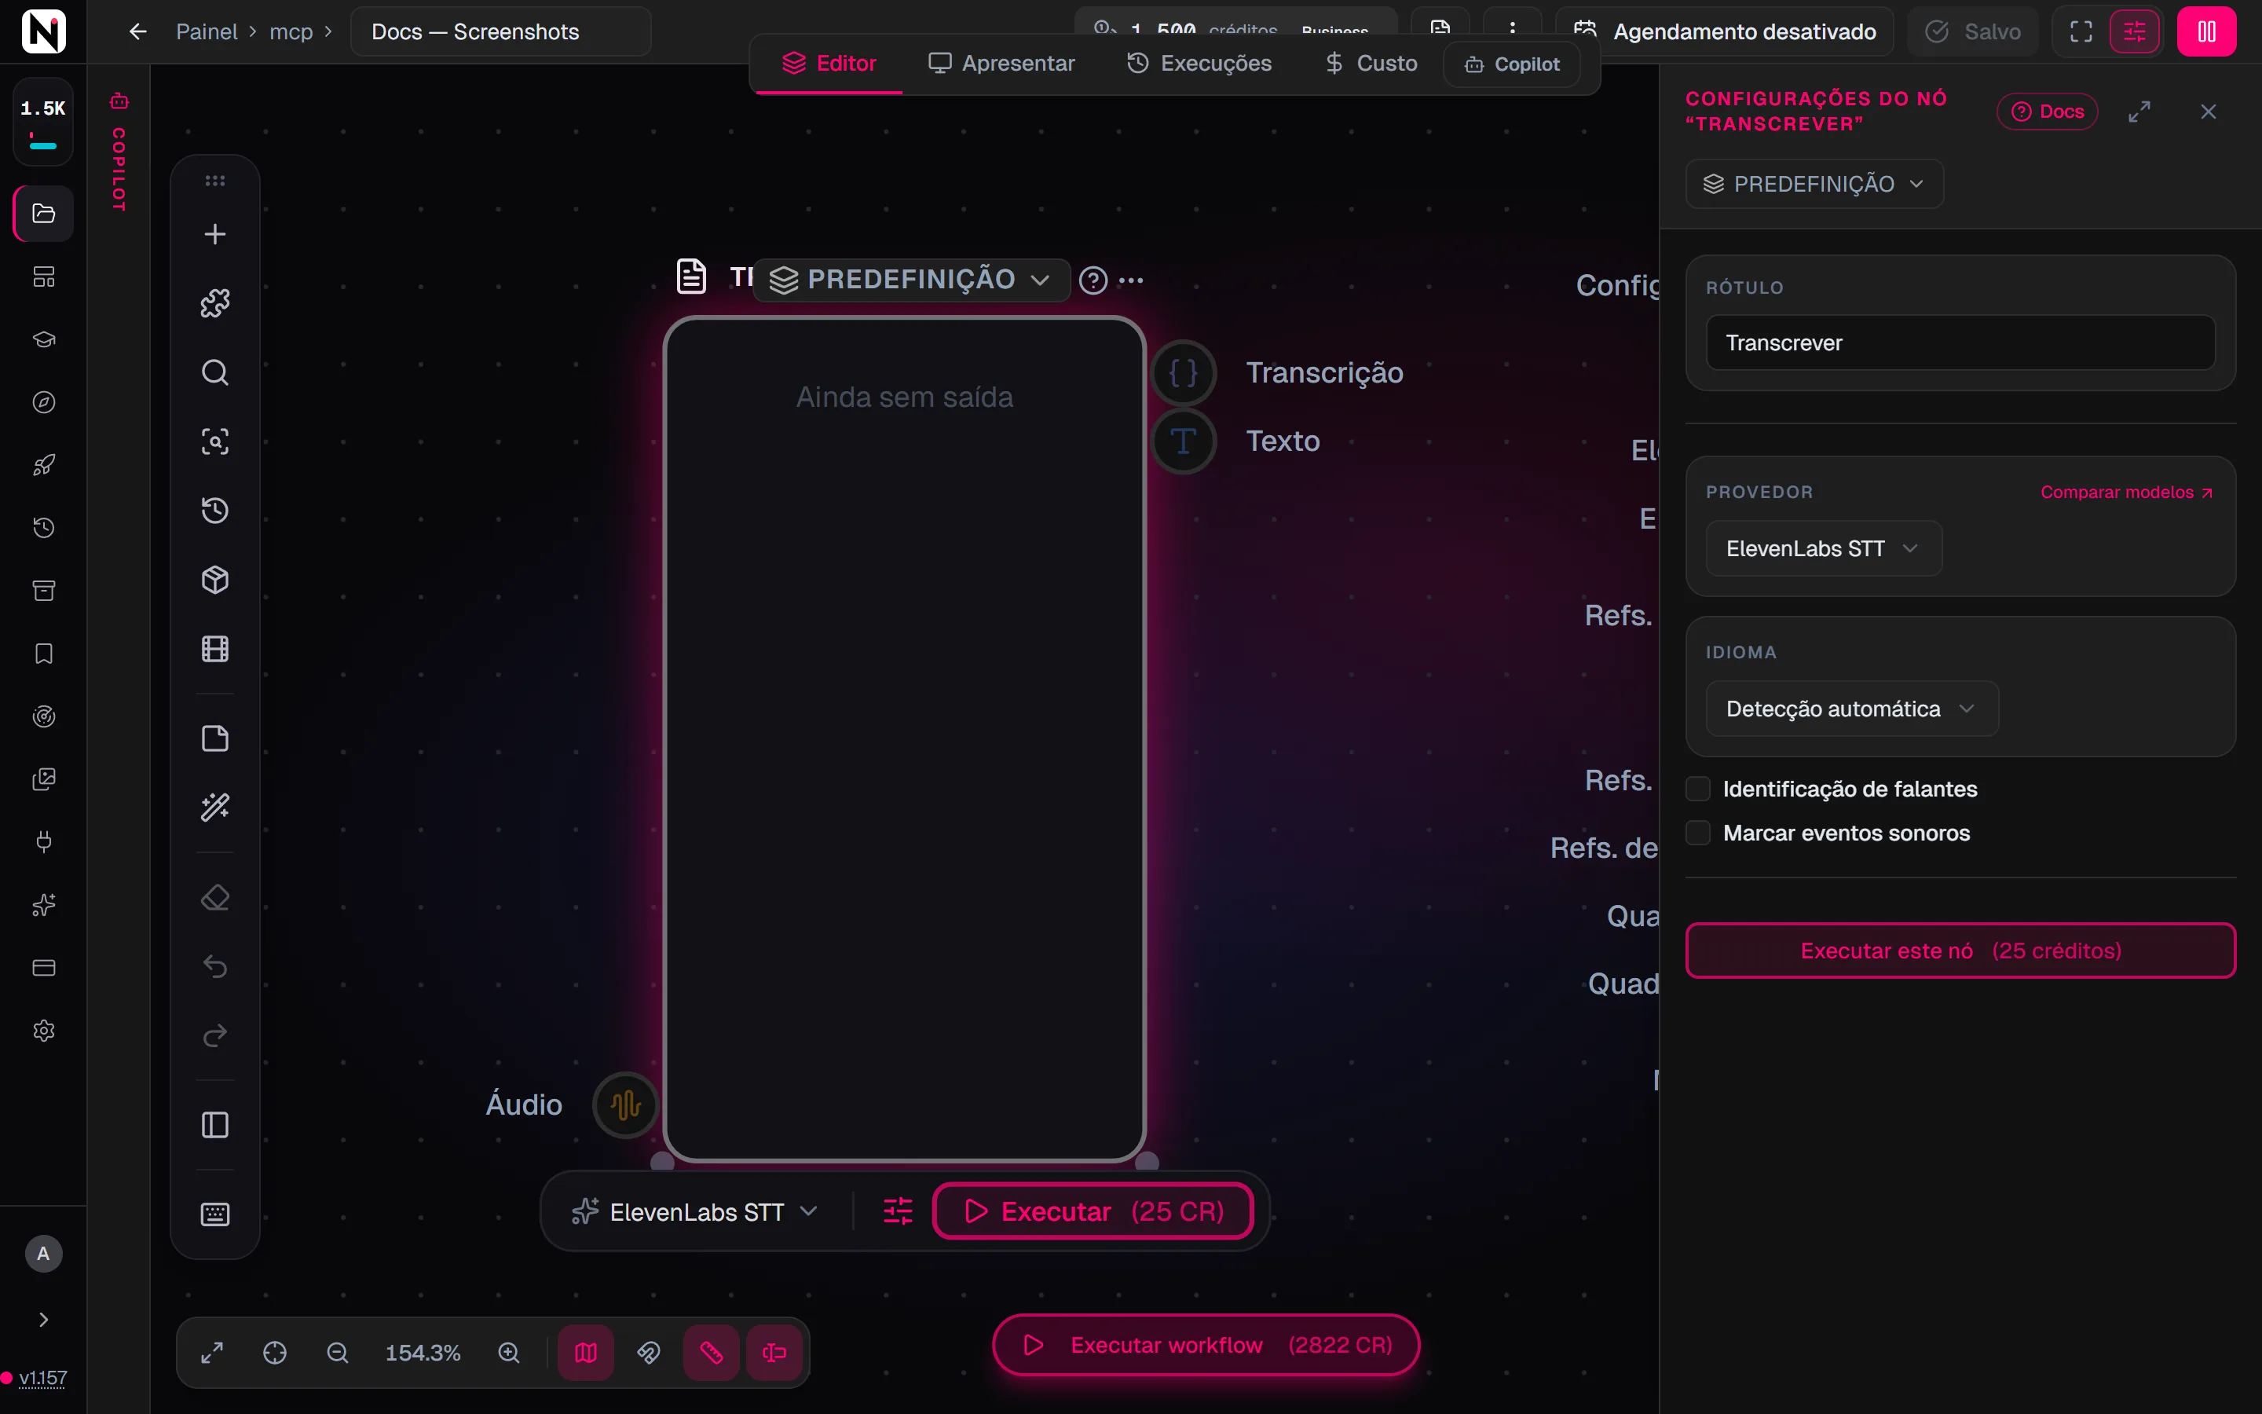Enable Marcar eventos sonoros checkbox
2262x1414 pixels.
1697,833
